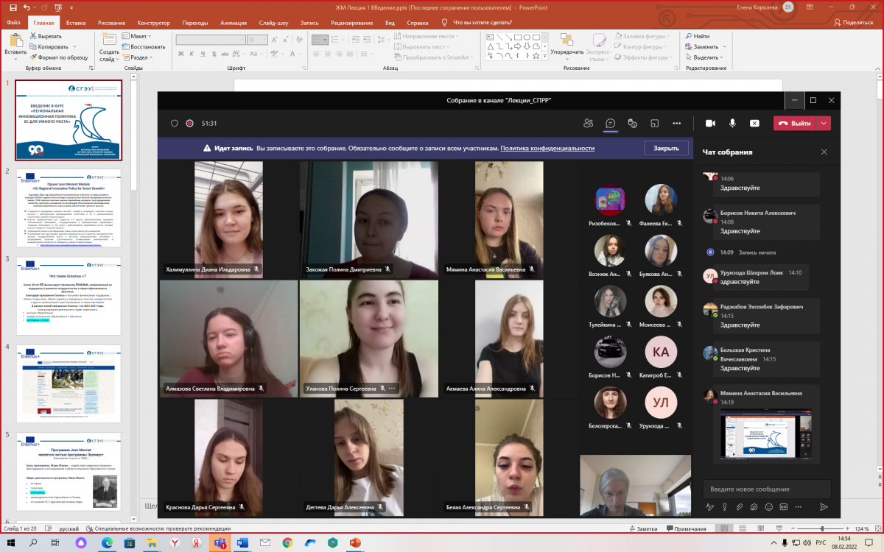
Task: Open reactions icon in Teams toolbar
Action: pos(632,123)
